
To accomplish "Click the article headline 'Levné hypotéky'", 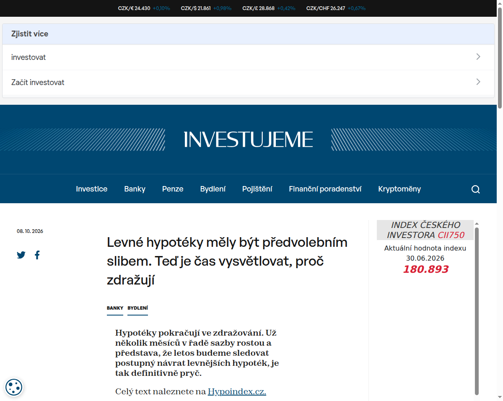I will 227,261.
